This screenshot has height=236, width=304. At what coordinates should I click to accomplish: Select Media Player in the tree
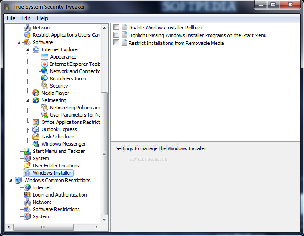55,93
